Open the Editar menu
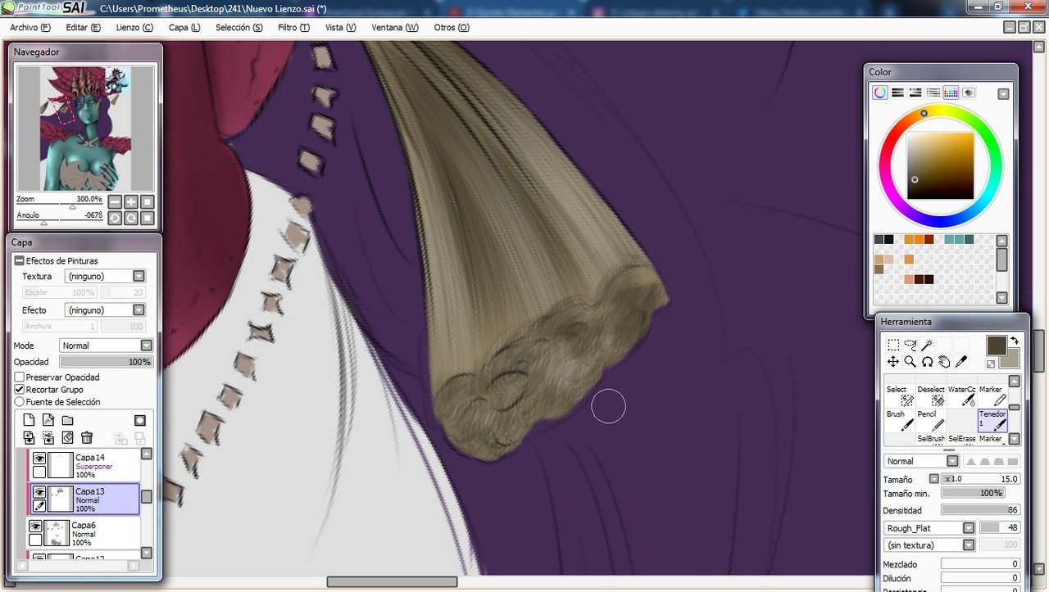 click(83, 27)
